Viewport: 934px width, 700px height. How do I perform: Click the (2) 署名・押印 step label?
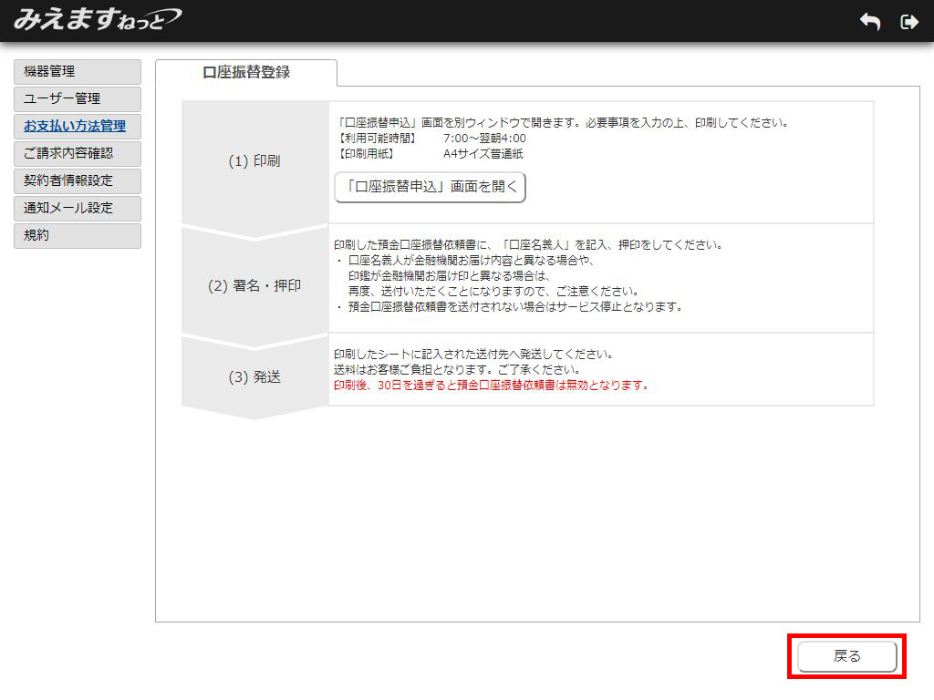coord(254,285)
